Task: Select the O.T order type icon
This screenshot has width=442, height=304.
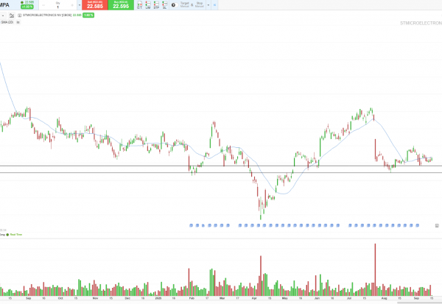Action: [x=139, y=5]
